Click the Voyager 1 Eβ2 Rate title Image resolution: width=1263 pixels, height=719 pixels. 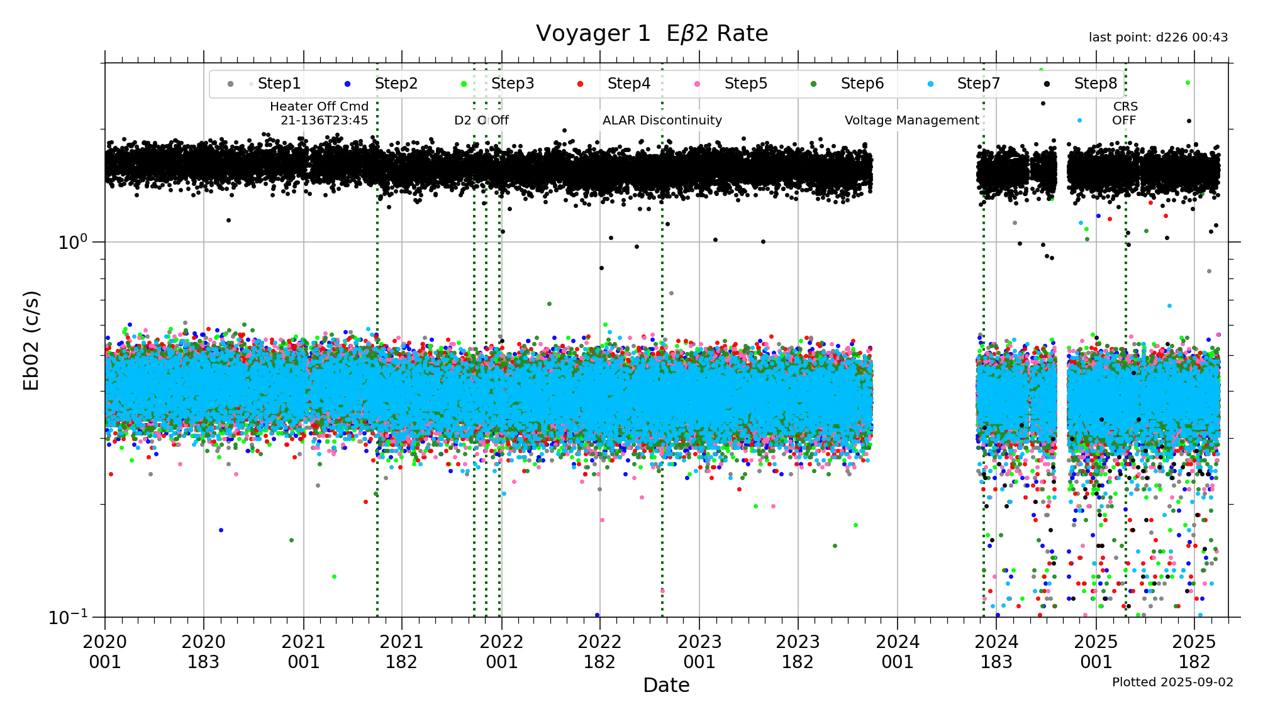[x=652, y=34]
